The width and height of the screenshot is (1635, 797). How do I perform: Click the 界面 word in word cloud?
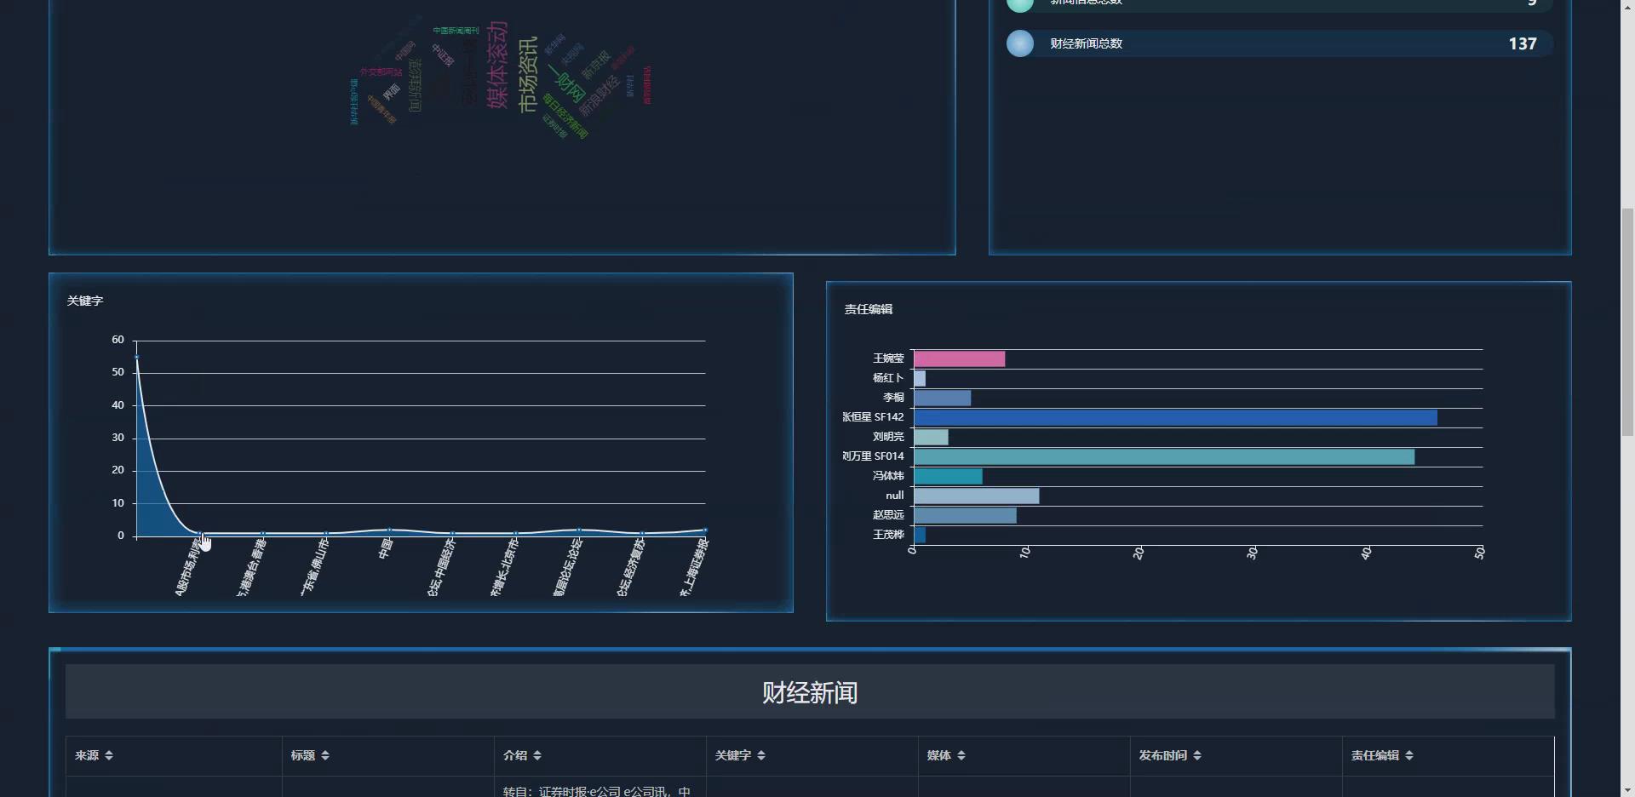click(391, 92)
